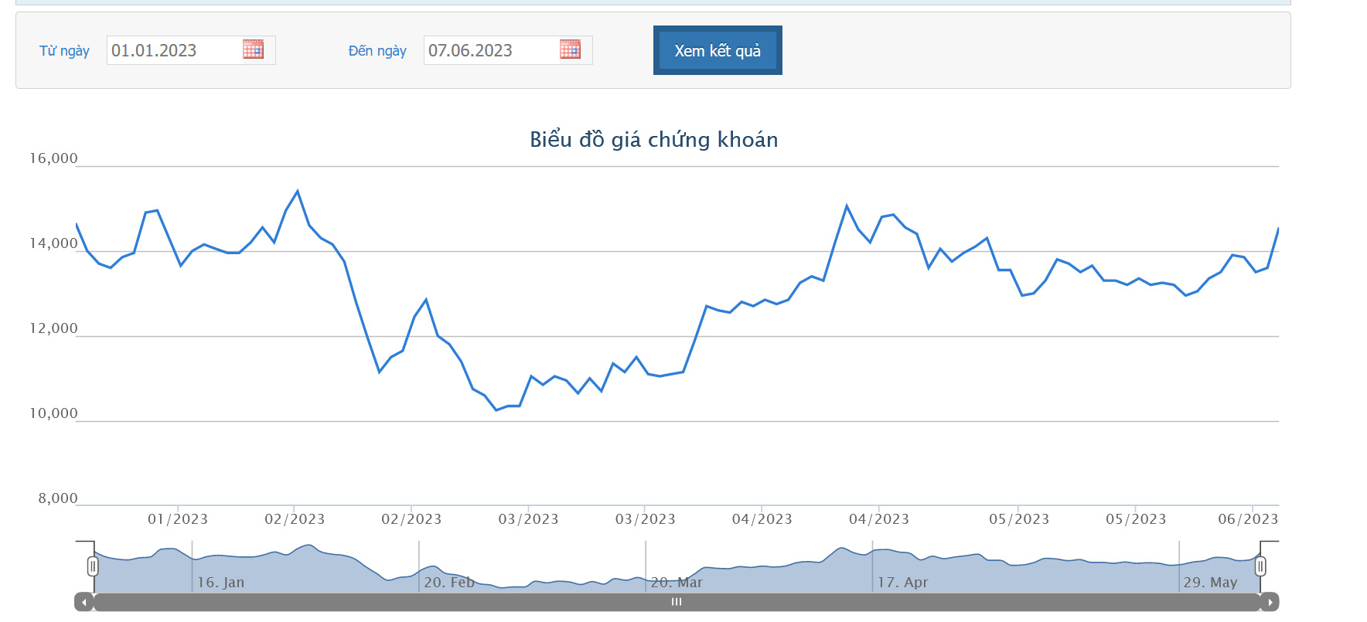Select the 20. Feb marker in the navigator

448,583
